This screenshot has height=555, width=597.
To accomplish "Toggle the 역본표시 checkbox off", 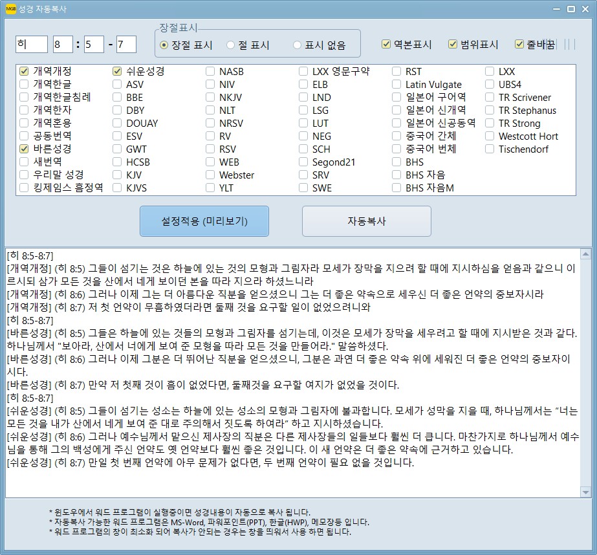I will point(386,45).
